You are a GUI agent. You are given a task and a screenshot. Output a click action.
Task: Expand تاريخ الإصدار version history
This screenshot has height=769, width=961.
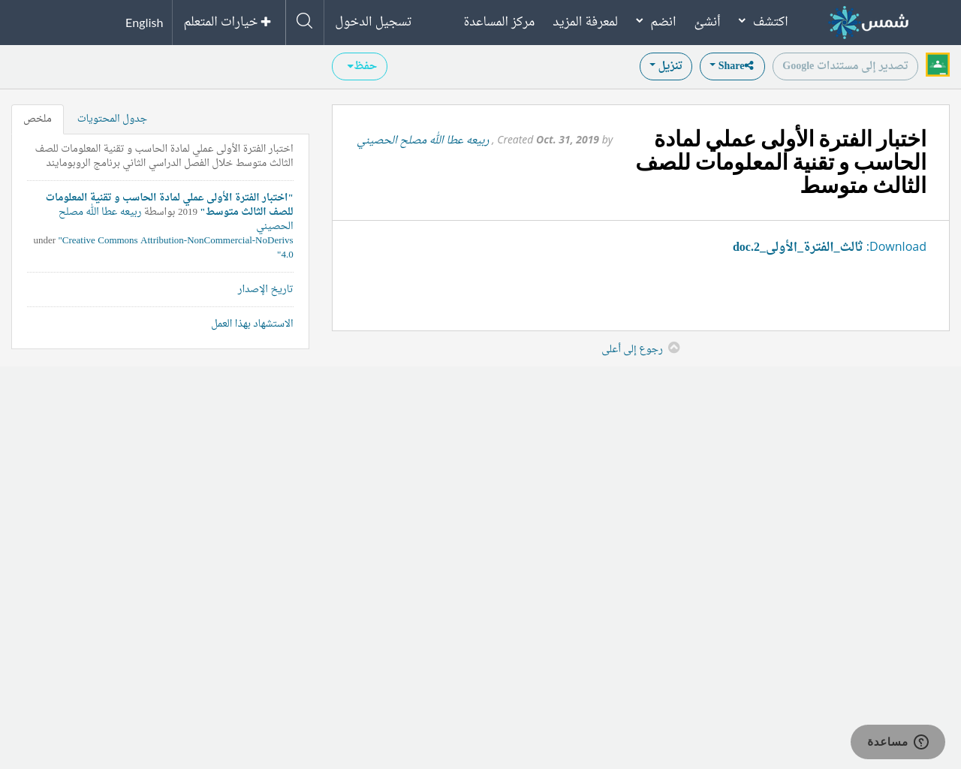coord(265,289)
